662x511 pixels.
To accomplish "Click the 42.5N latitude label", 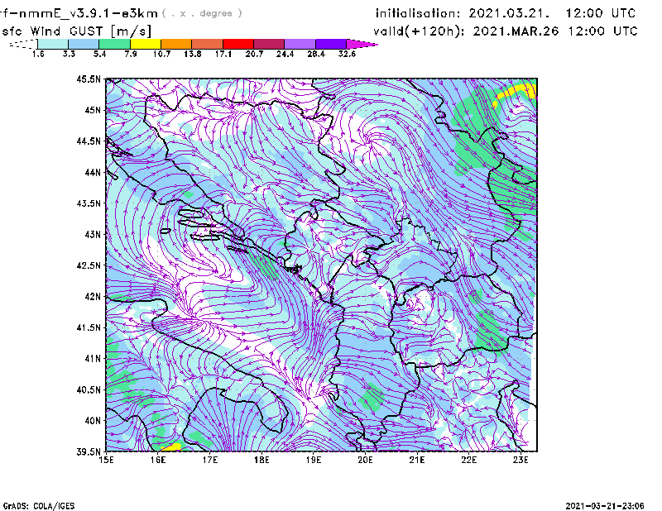I will (89, 265).
